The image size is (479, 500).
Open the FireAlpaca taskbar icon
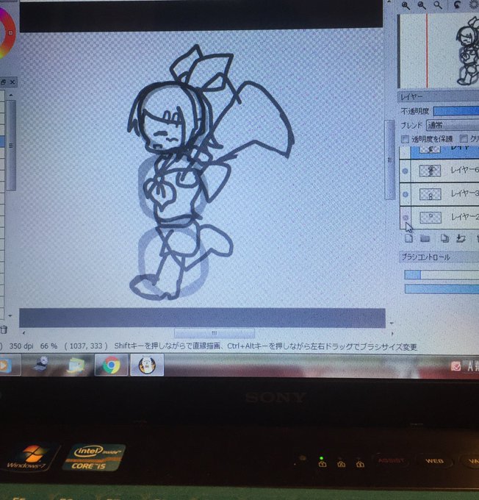[x=147, y=365]
